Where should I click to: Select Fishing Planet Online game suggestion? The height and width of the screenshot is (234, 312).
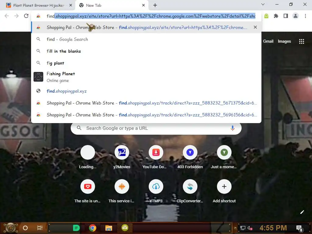(x=146, y=77)
